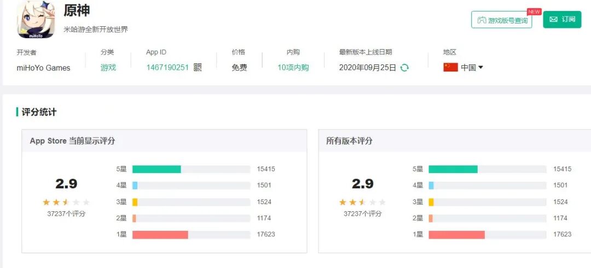The image size is (591, 268).
Task: Open the 原神 app icon thumbnail
Action: 36,19
